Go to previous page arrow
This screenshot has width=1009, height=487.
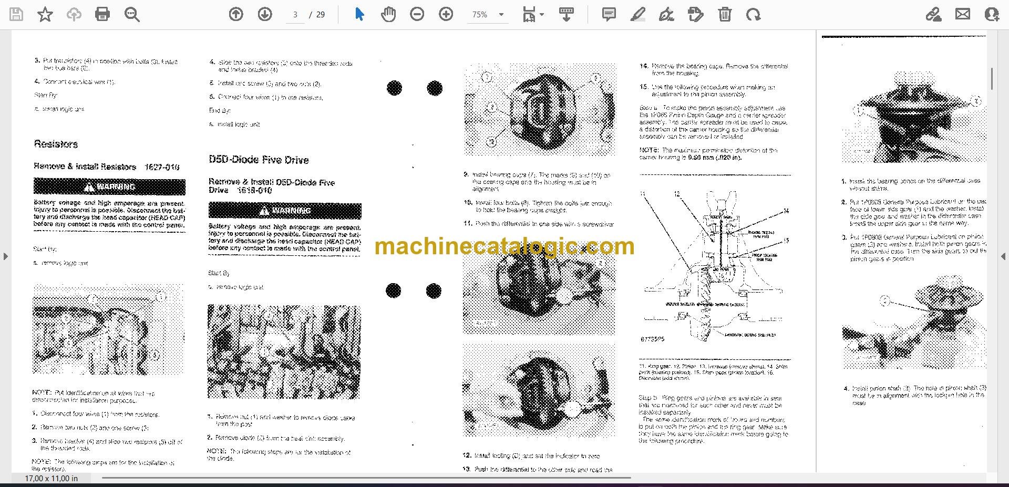(236, 15)
